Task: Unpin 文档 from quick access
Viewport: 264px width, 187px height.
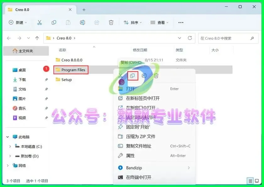Action: point(46,89)
